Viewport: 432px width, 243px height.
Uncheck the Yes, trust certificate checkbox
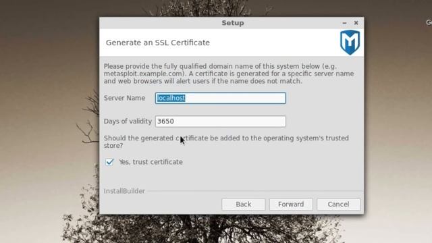109,162
